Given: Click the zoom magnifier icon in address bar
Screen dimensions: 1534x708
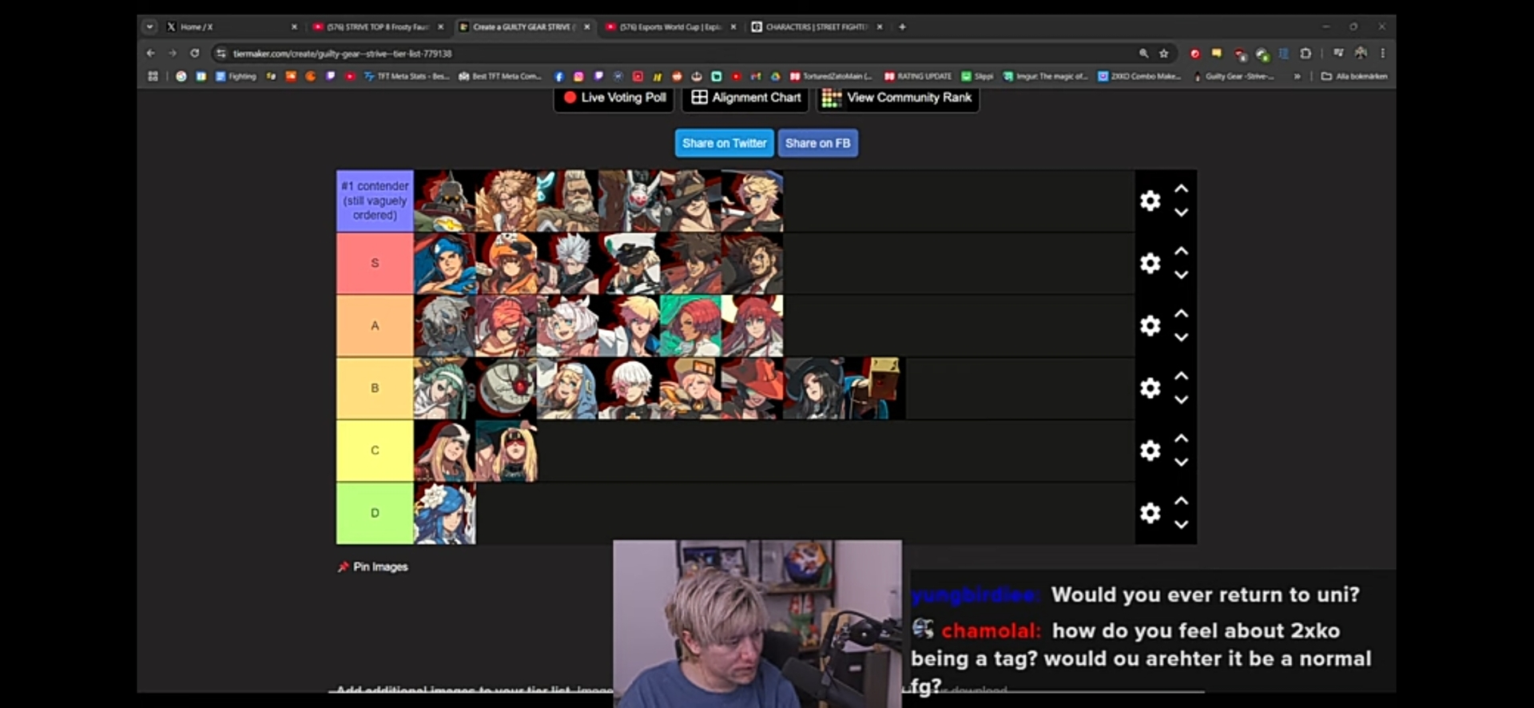Looking at the screenshot, I should 1143,54.
